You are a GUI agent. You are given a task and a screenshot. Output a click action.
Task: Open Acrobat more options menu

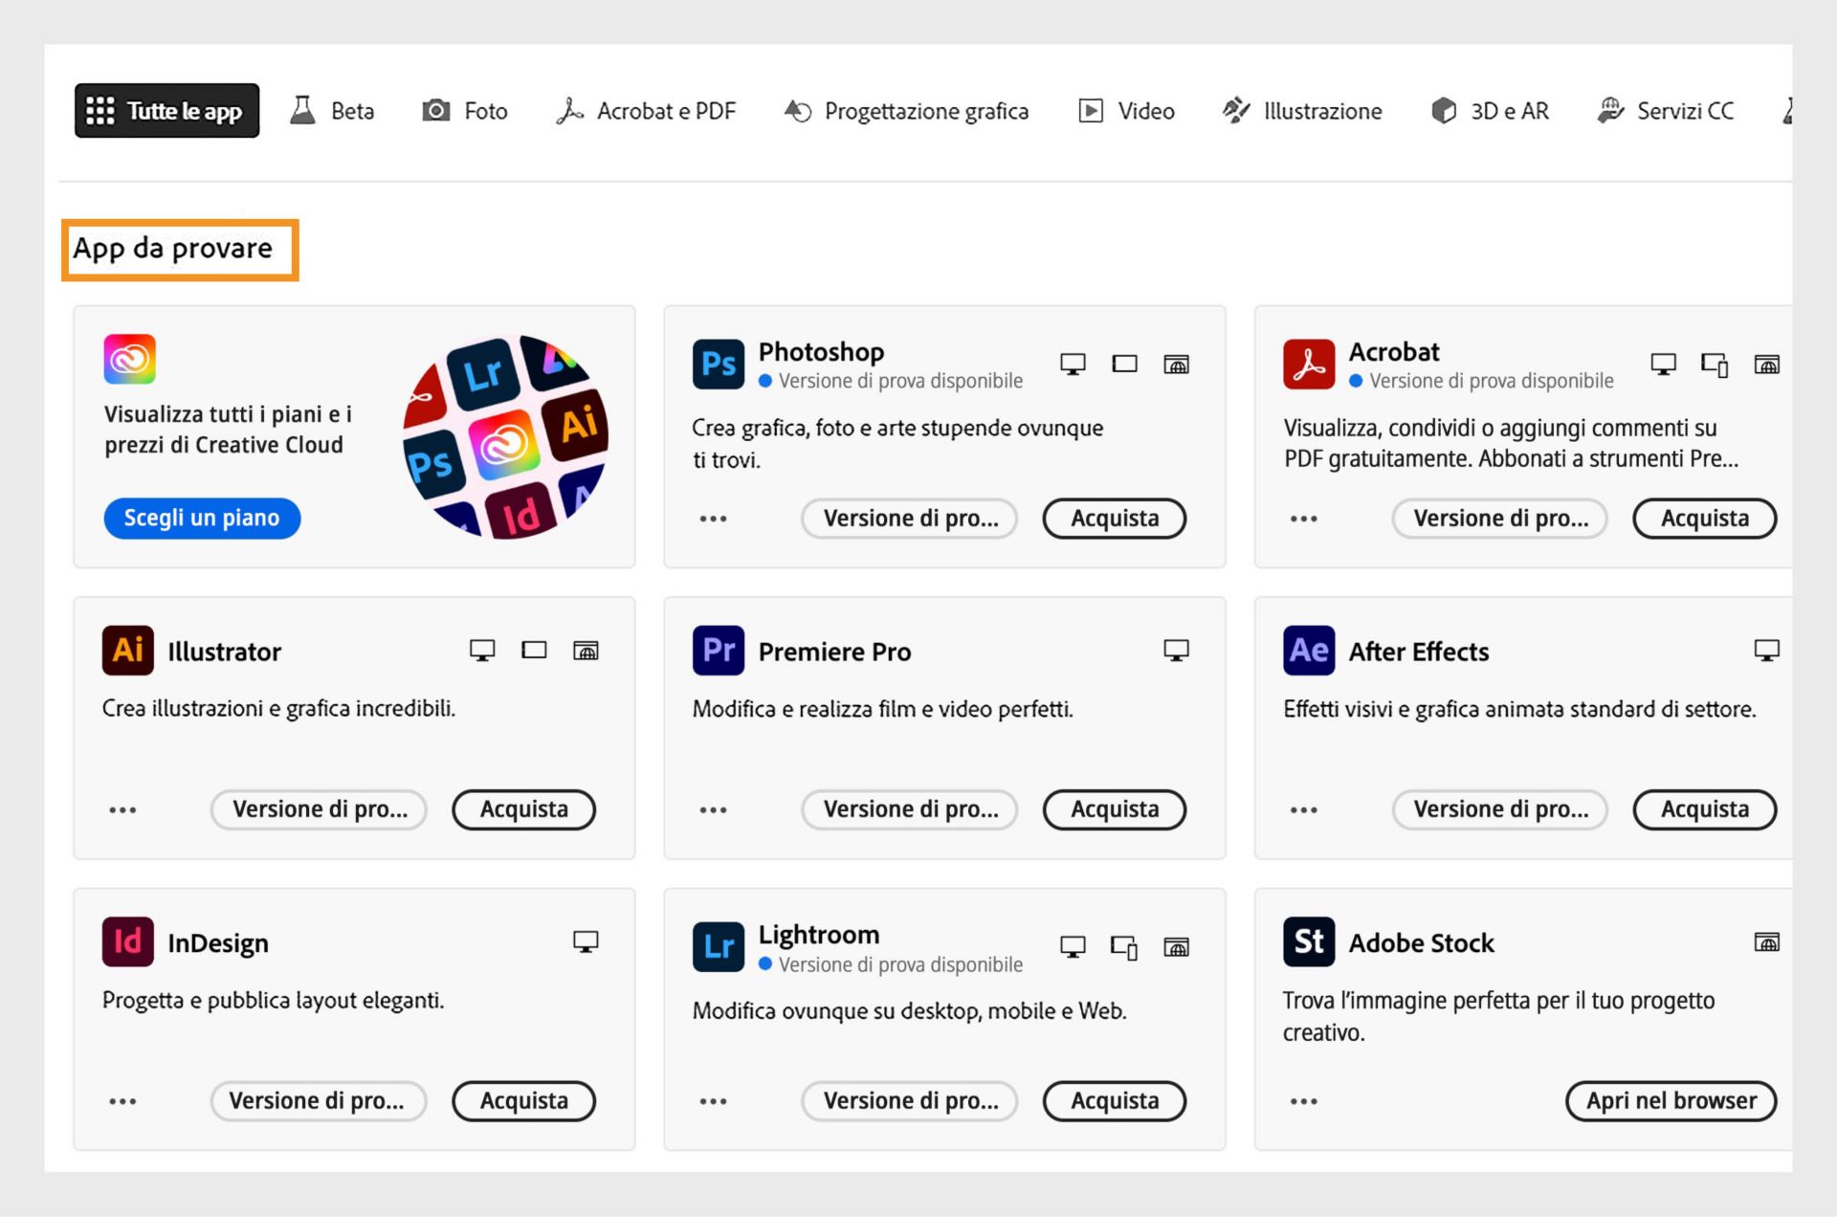click(1303, 519)
